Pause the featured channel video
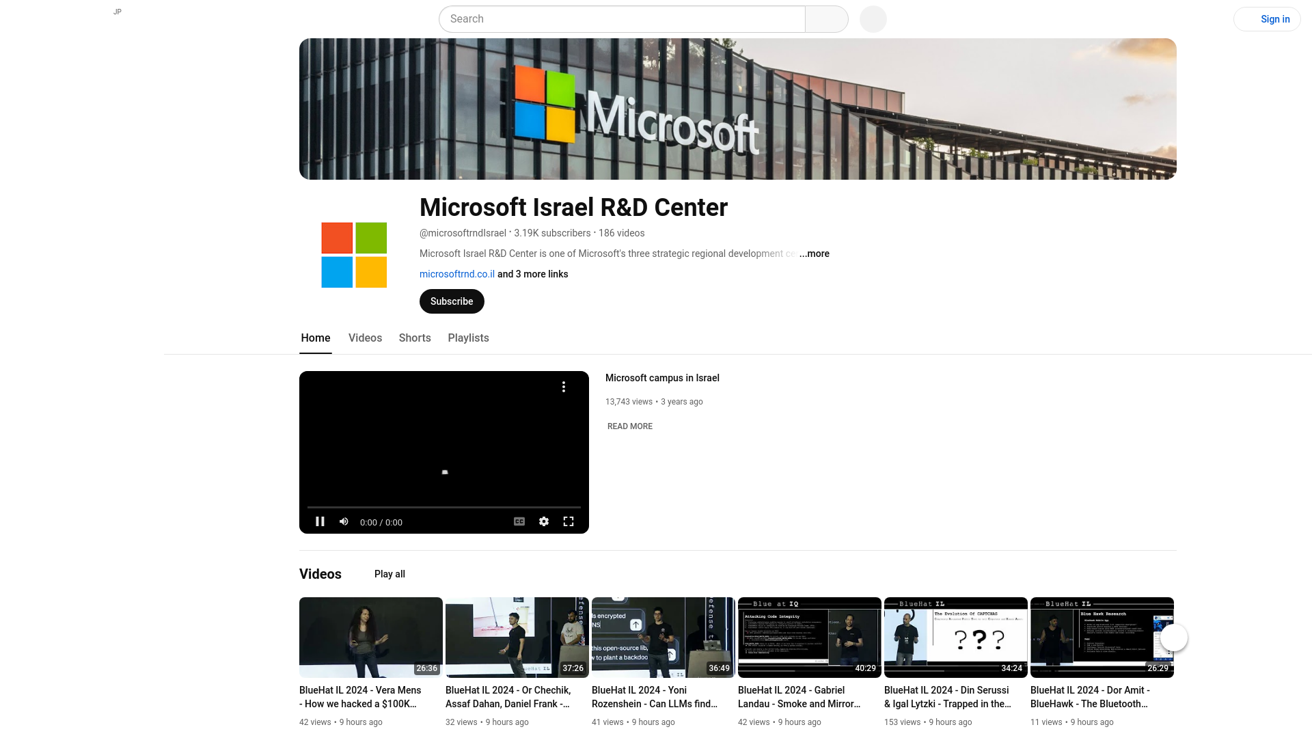The width and height of the screenshot is (1312, 738). 320,521
